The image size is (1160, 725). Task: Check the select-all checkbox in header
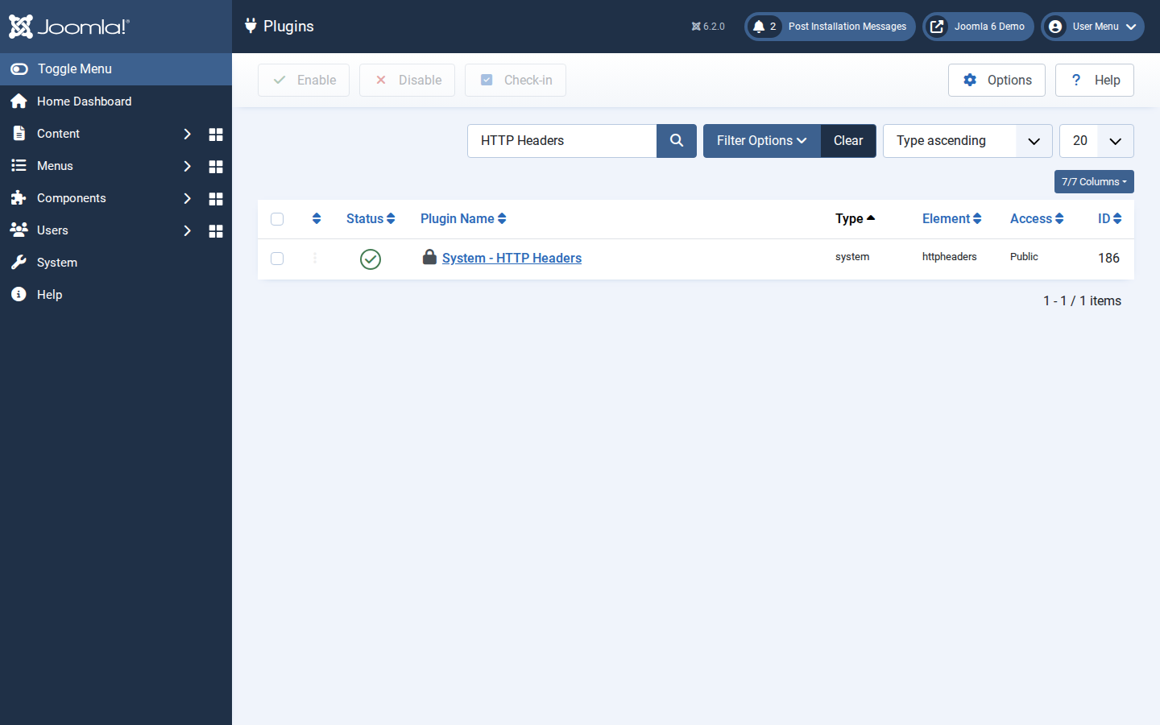click(x=277, y=219)
